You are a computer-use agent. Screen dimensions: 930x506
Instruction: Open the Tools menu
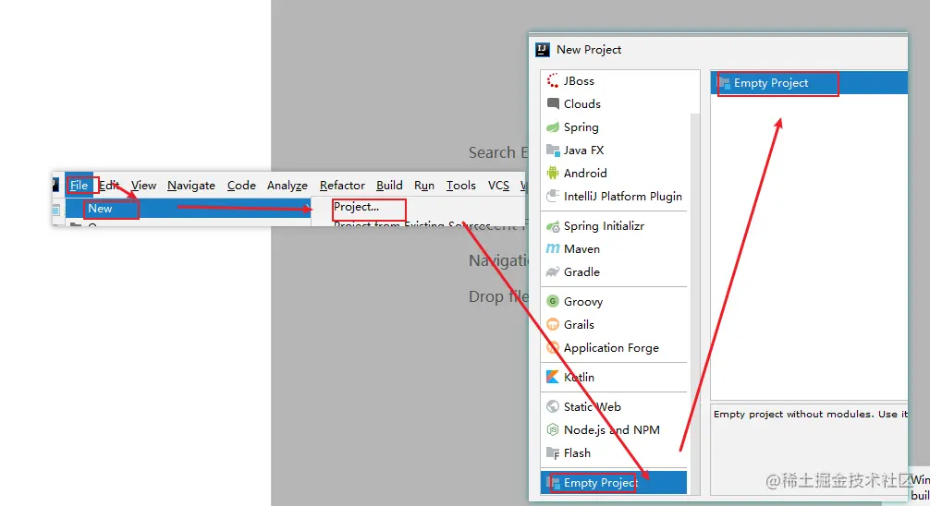(461, 186)
